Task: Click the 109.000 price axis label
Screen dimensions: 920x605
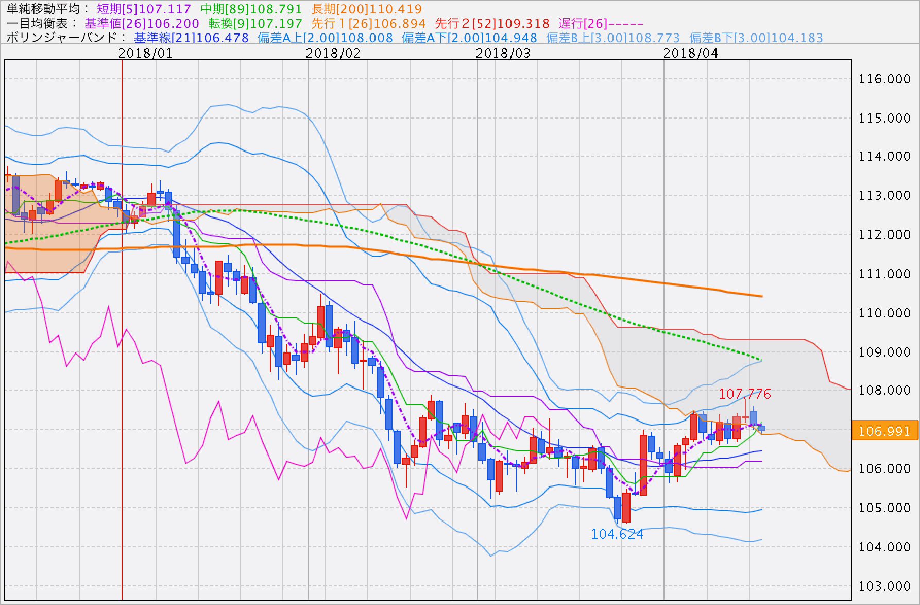Action: (x=884, y=352)
